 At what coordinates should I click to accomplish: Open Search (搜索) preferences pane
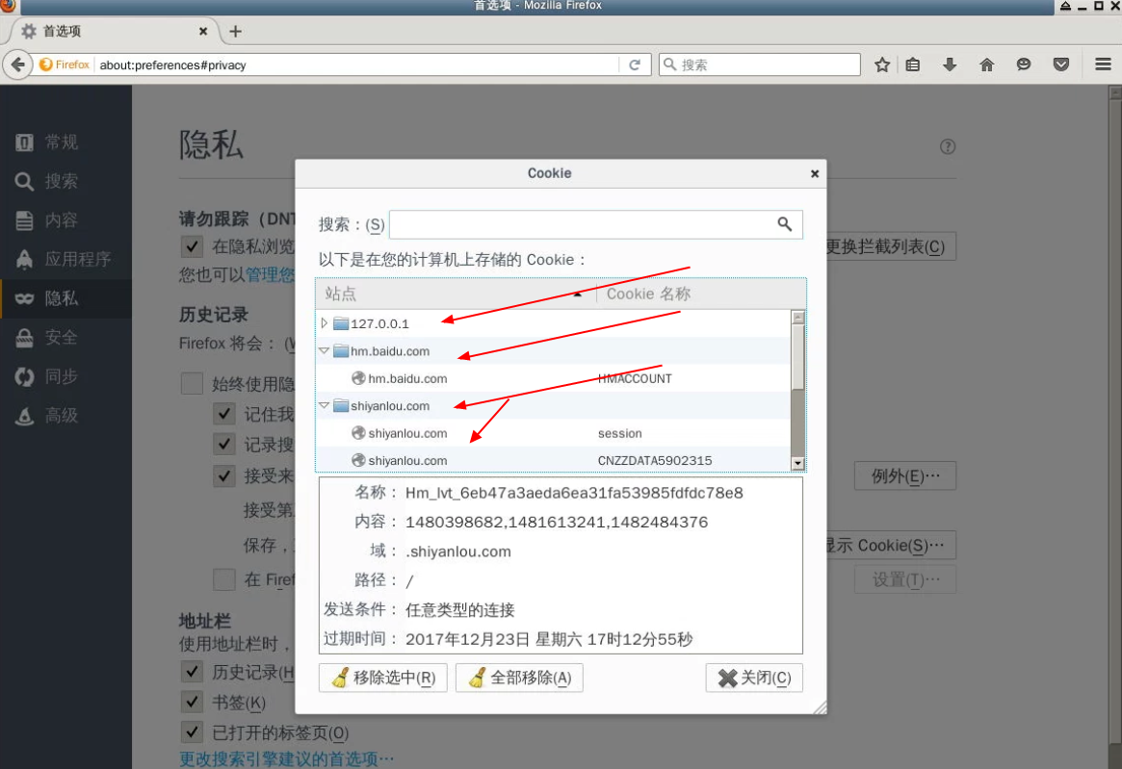(65, 181)
